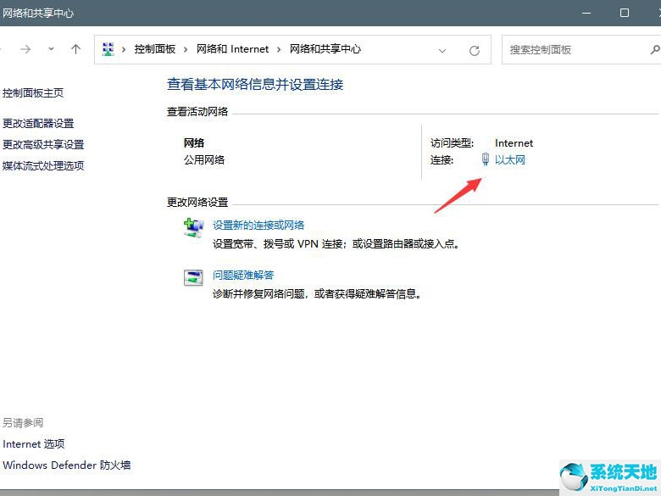The image size is (661, 496).
Task: Open 更改高级共享设置 link
Action: (x=43, y=145)
